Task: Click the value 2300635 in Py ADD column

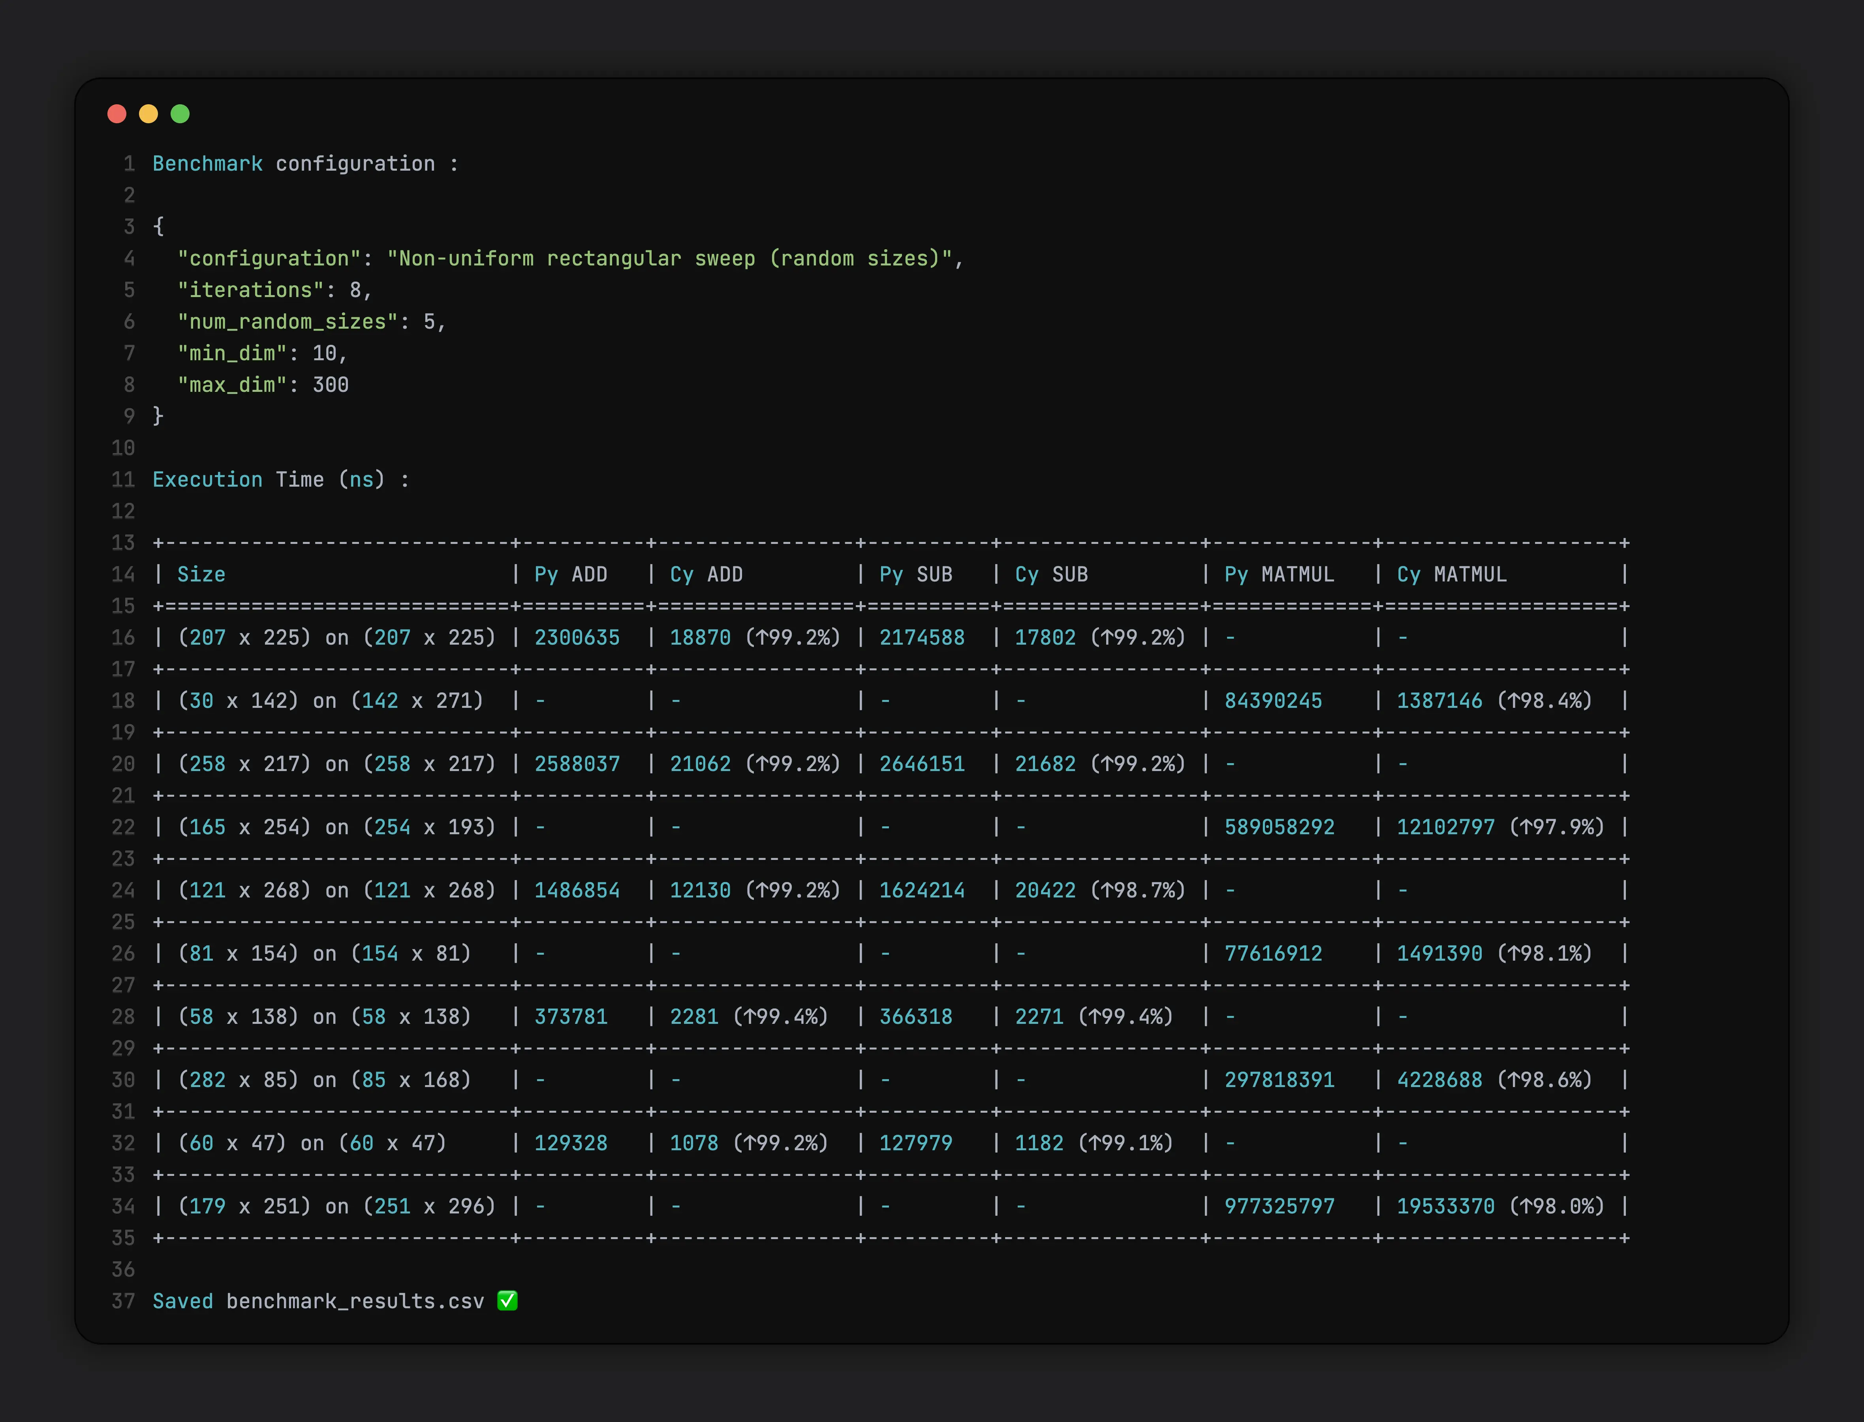Action: 577,638
